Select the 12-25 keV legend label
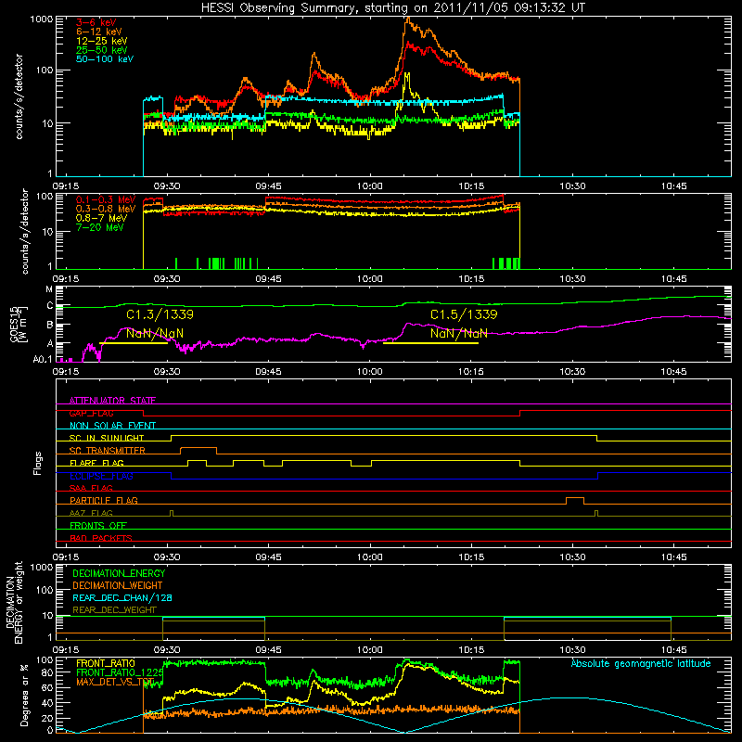The width and height of the screenshot is (742, 742). tap(102, 41)
